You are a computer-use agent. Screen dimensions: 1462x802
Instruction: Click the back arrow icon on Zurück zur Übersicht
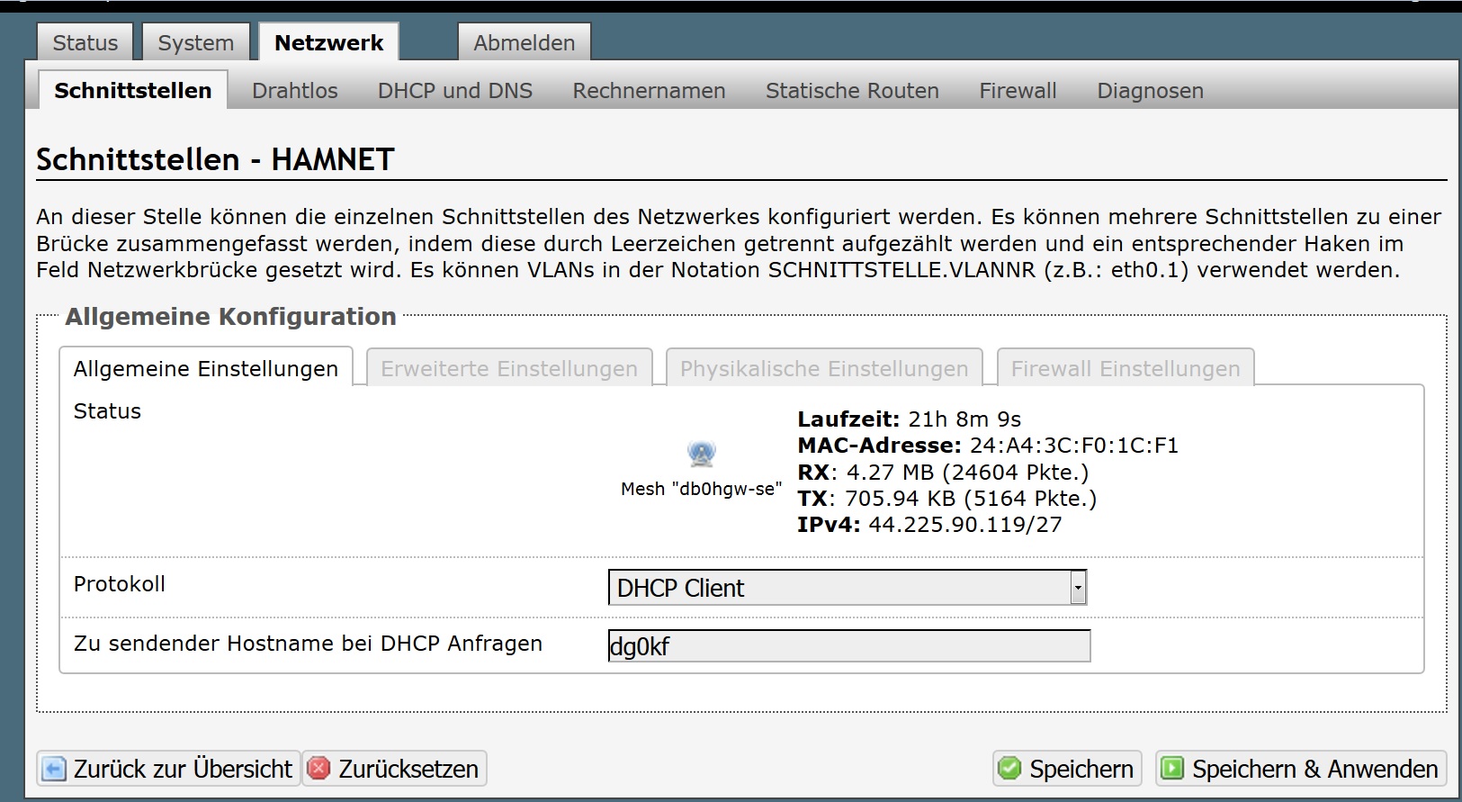coord(54,769)
